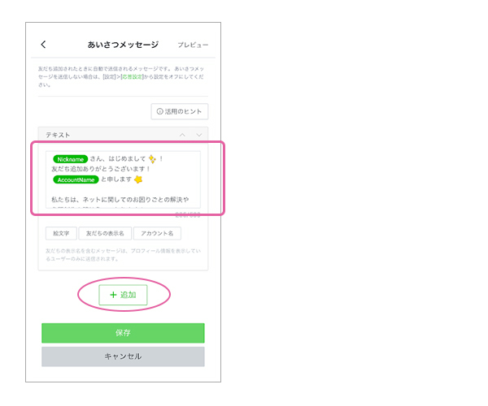488x406 pixels.
Task: Insert 友だちの表示名 placeholder
Action: tap(105, 233)
